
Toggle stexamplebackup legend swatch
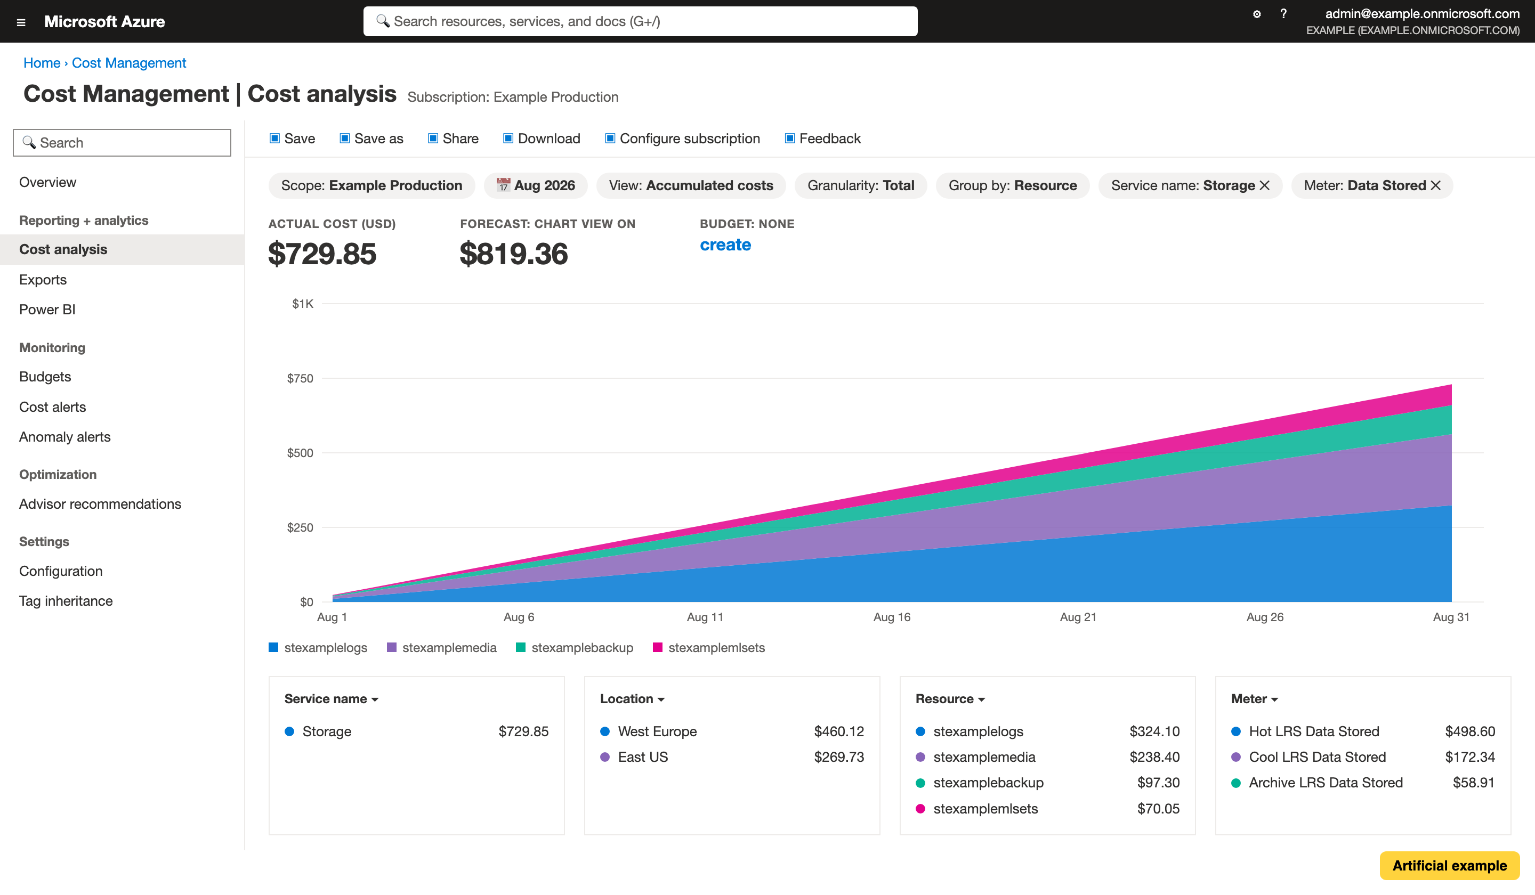(x=521, y=647)
